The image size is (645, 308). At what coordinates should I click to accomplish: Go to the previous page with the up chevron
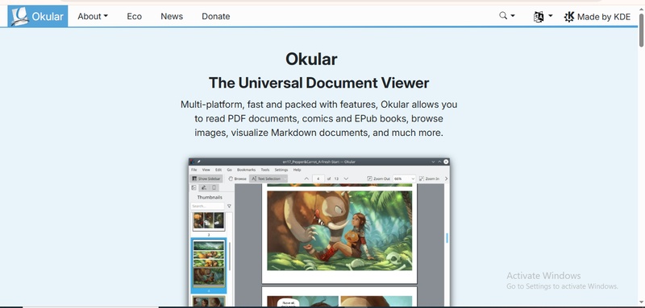(306, 179)
